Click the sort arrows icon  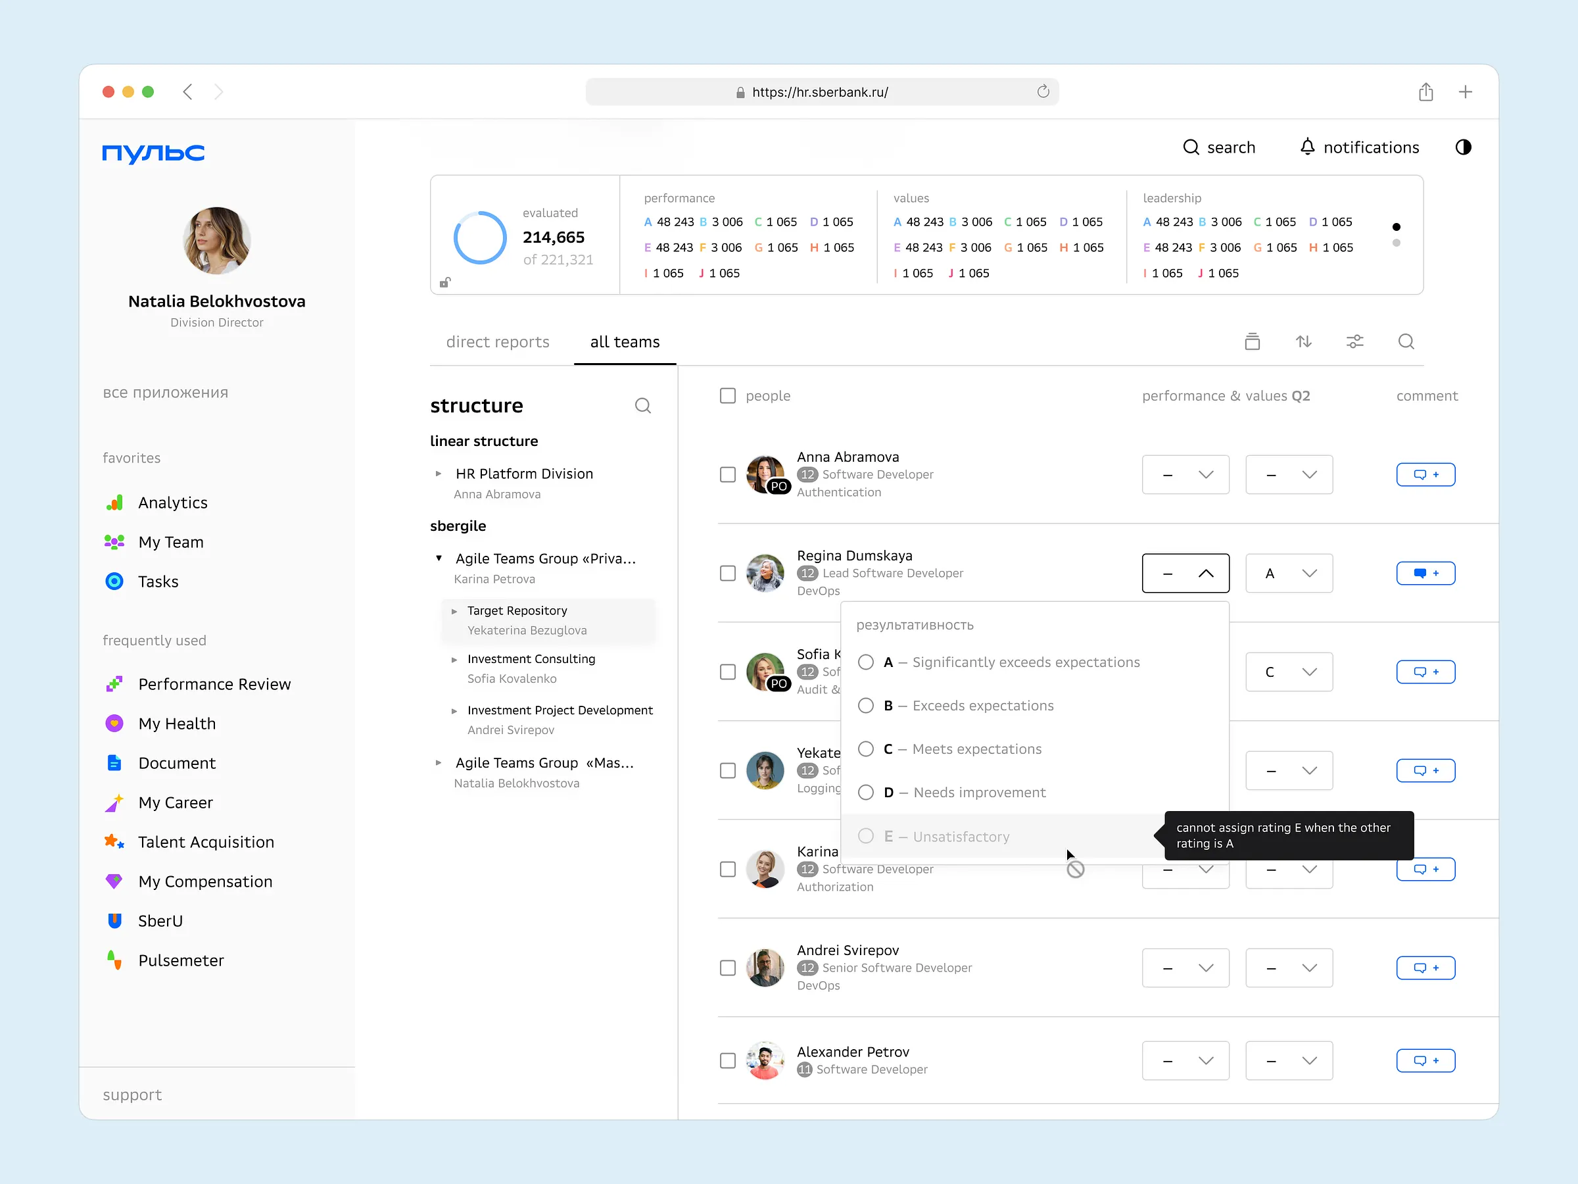[x=1303, y=342]
